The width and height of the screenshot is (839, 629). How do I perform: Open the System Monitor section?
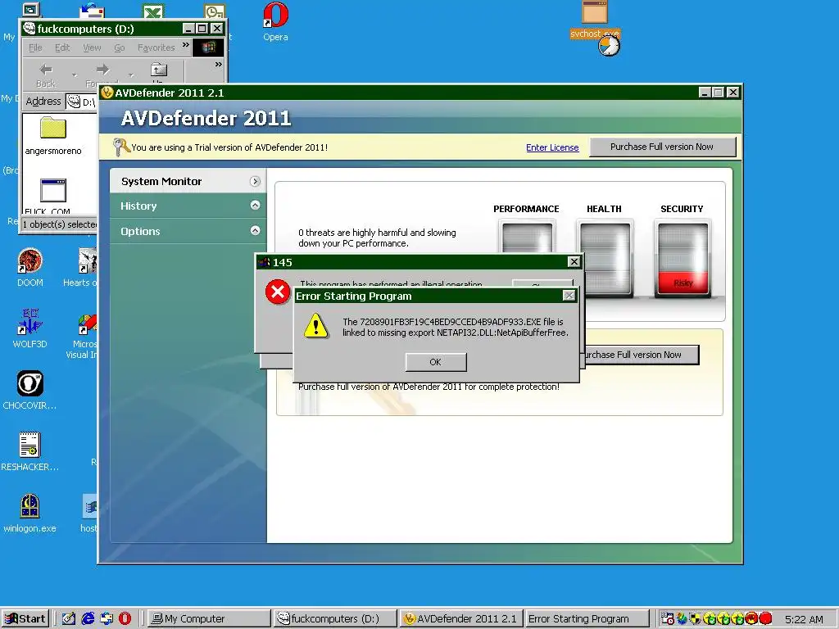point(187,181)
